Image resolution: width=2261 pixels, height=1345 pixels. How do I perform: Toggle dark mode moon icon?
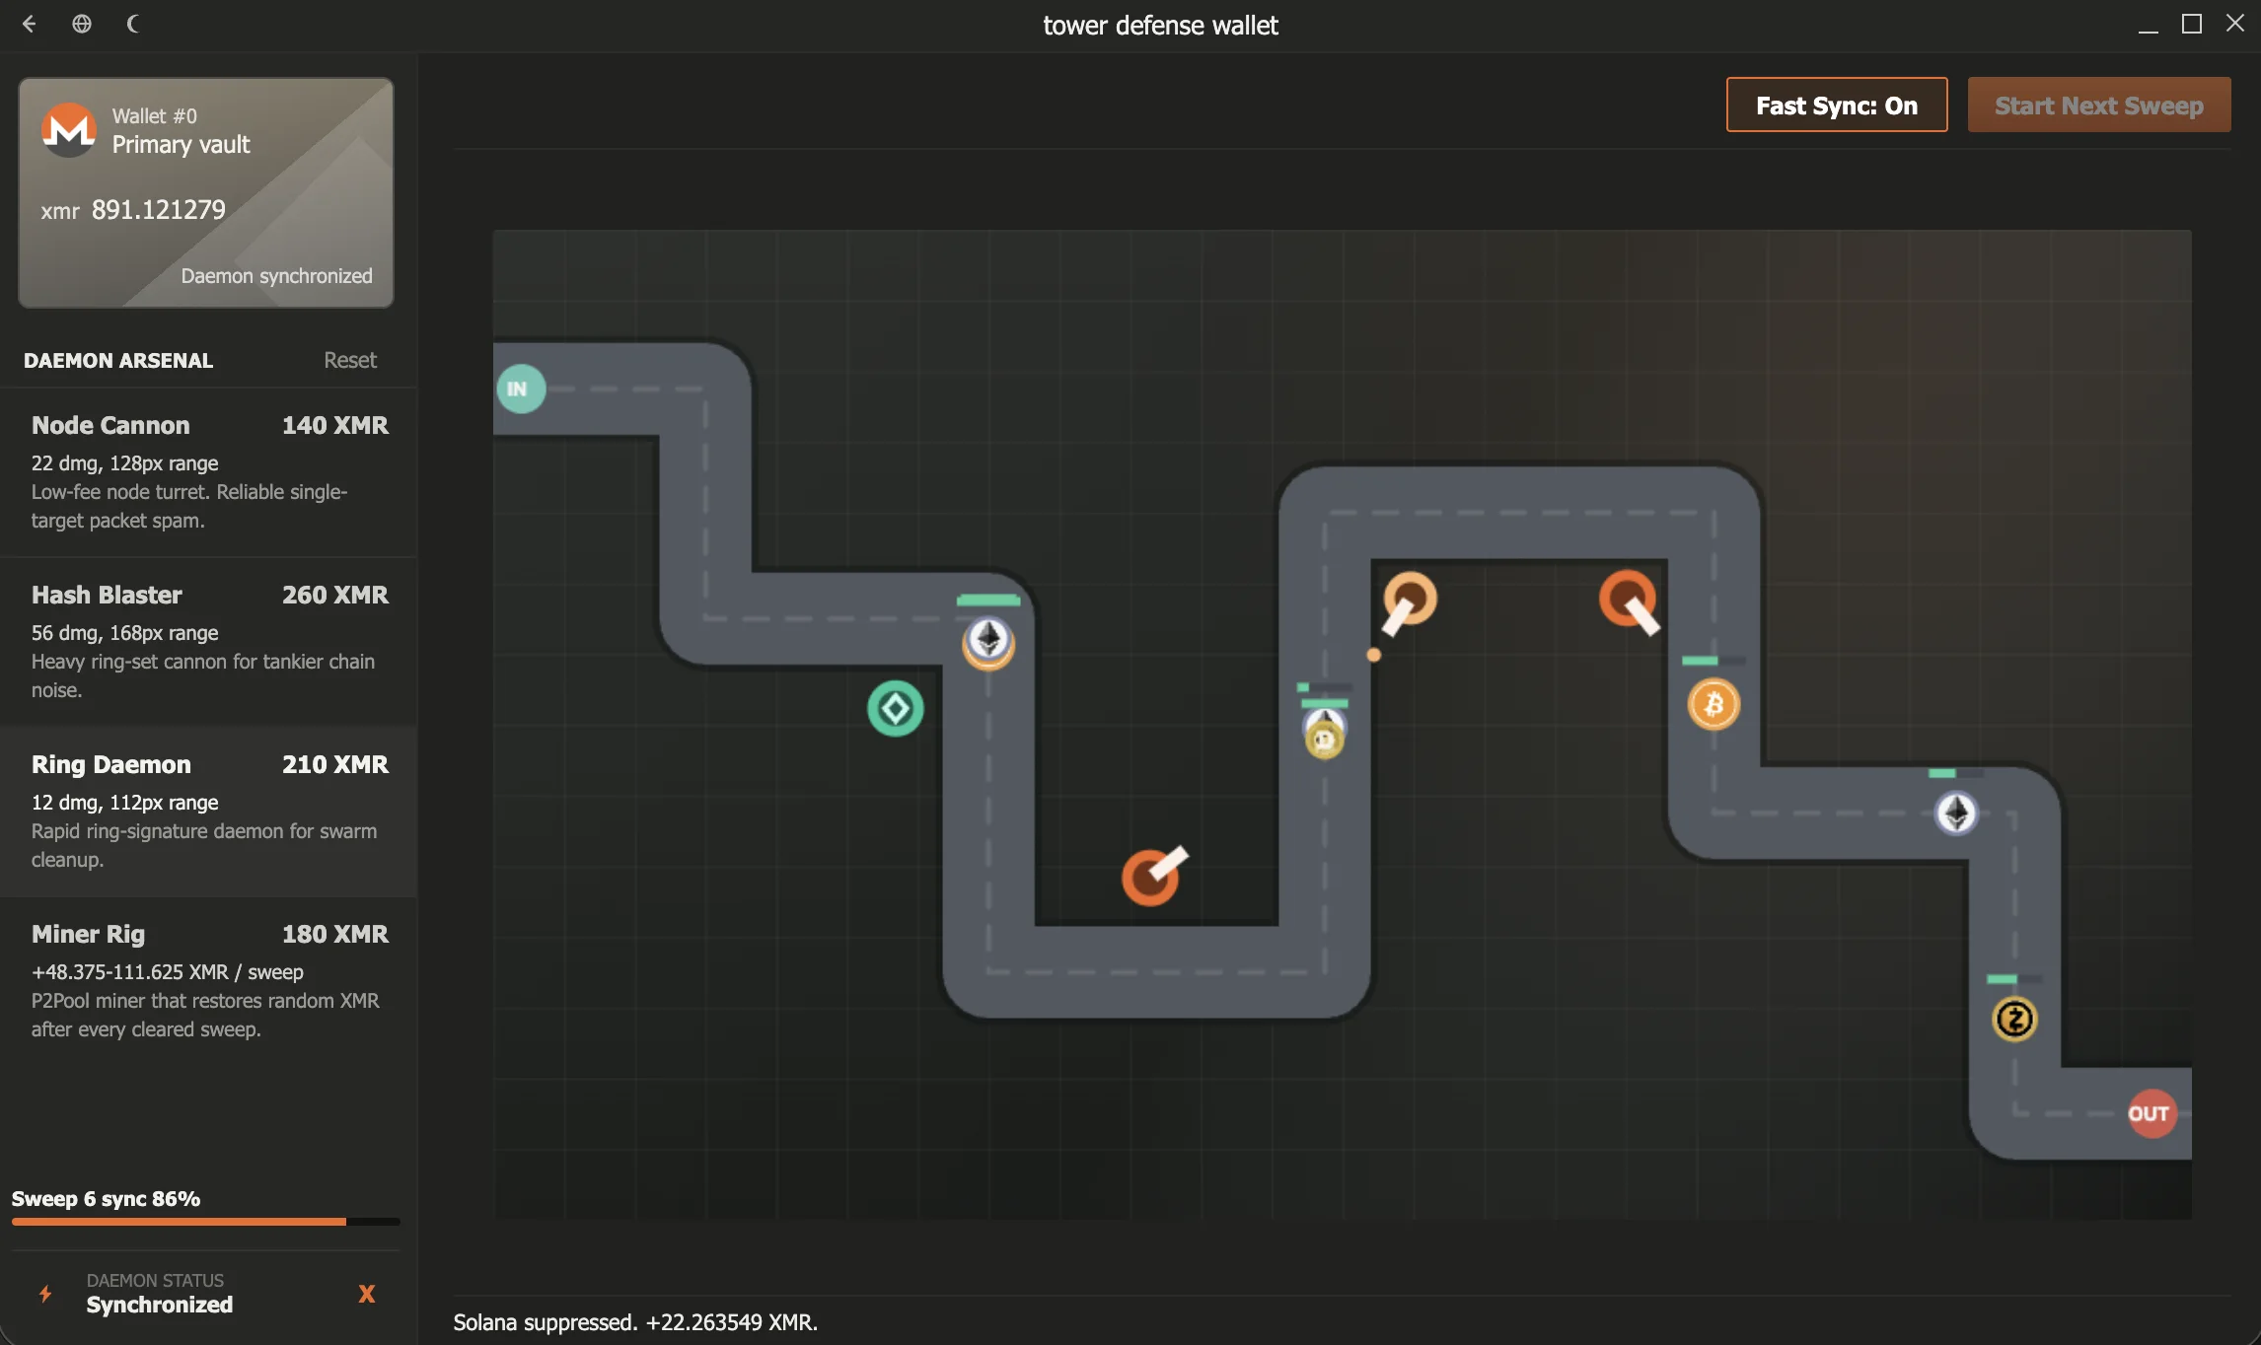point(133,24)
